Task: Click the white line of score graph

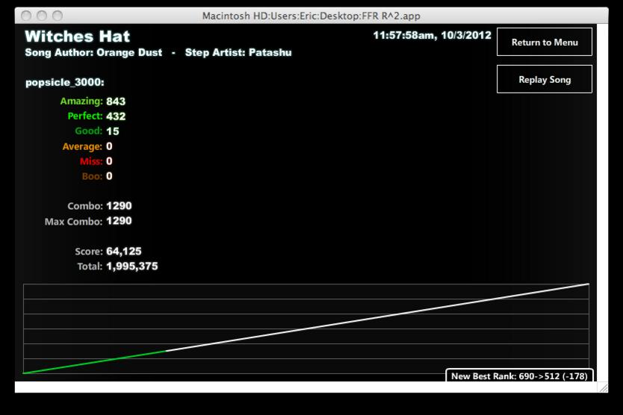Action: 377,317
